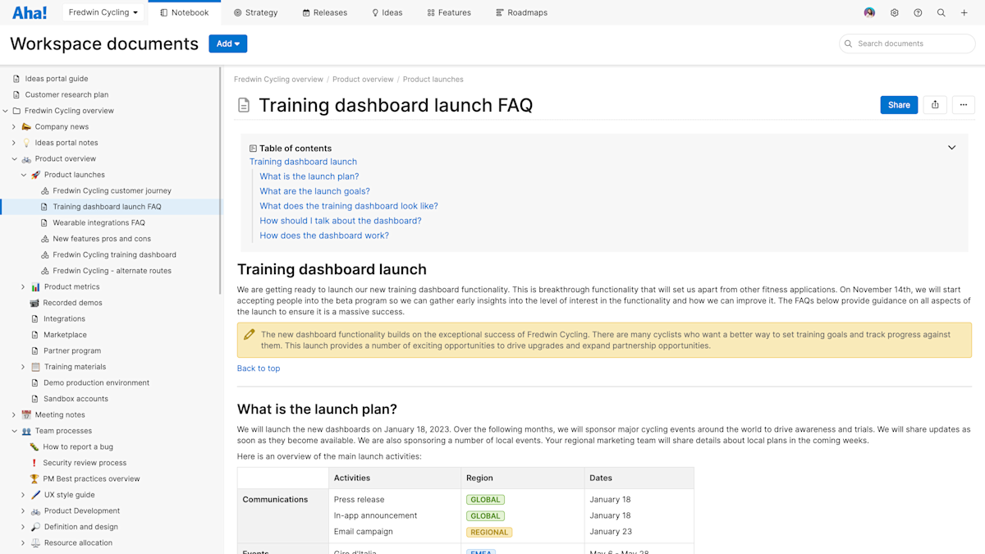The image size is (985, 554).
Task: Click the How to report a bug icon
Action: click(34, 446)
